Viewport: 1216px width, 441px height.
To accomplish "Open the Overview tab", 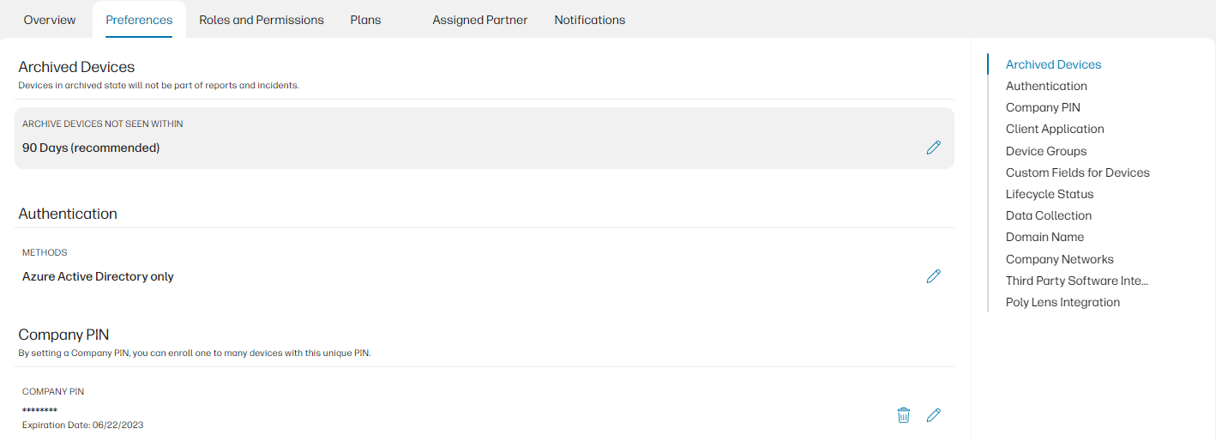I will tap(50, 20).
